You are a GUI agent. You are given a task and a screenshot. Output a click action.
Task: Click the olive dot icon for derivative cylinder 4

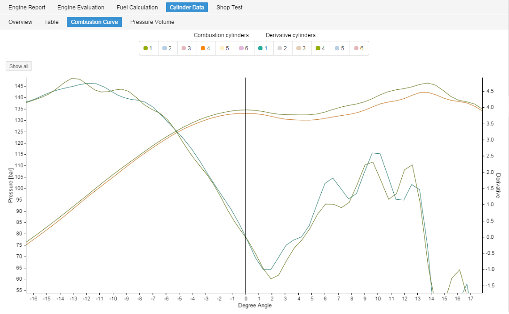[x=317, y=48]
